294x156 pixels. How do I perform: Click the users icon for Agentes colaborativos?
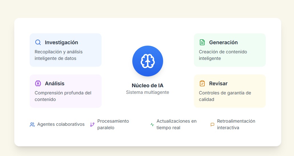click(x=32, y=125)
